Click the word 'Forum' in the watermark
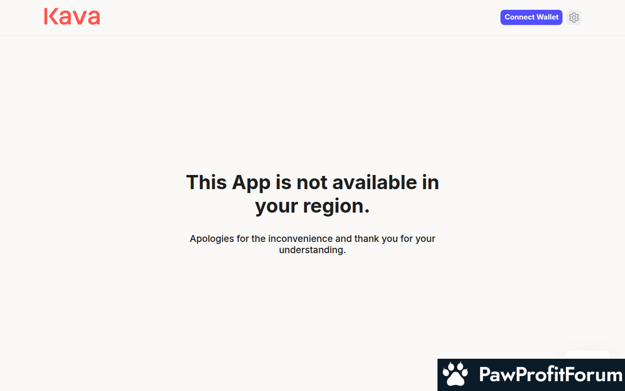Viewport: 625px width, 391px height. (x=595, y=375)
